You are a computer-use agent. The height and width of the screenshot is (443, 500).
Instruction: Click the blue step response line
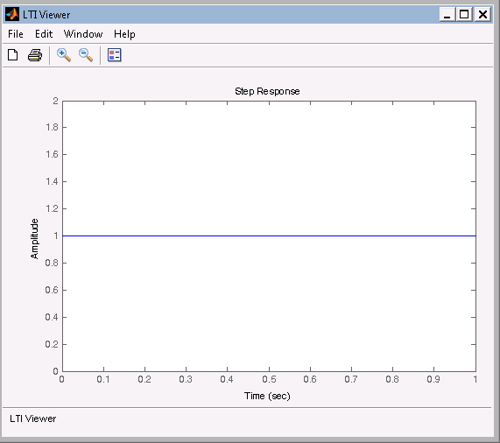269,236
